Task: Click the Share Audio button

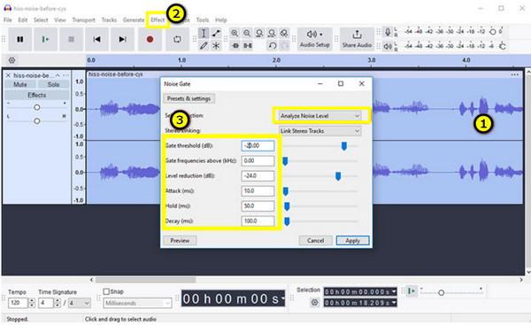Action: coord(357,39)
